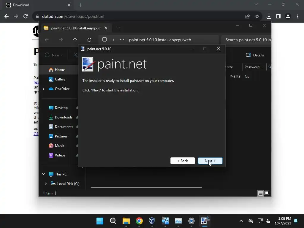
Task: Reload the Chrome page
Action: [x=26, y=17]
